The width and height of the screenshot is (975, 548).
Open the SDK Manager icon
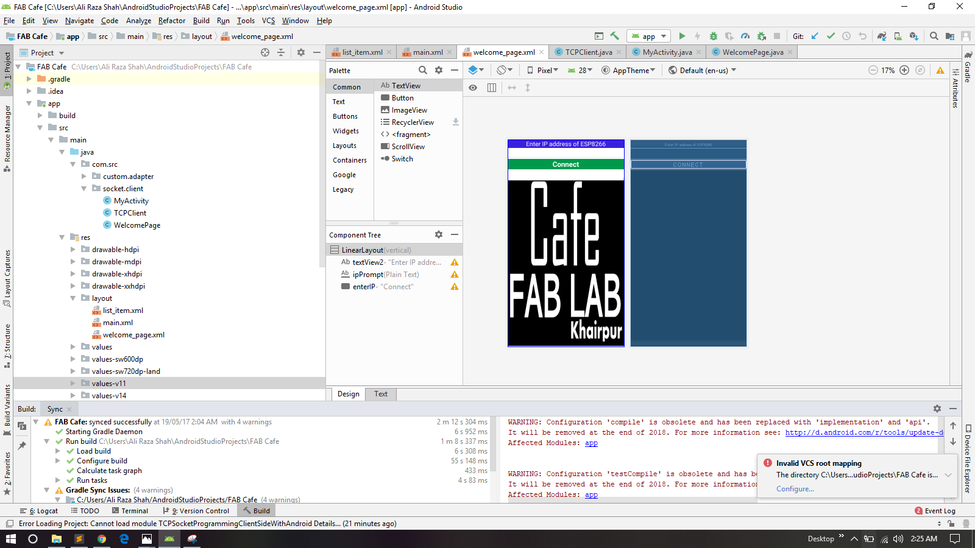(913, 36)
